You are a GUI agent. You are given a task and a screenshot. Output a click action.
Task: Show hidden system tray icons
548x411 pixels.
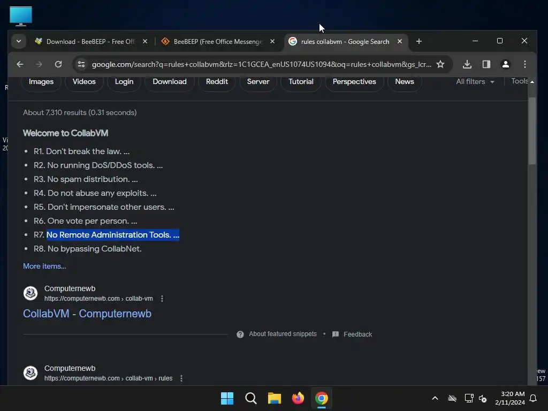(435, 398)
